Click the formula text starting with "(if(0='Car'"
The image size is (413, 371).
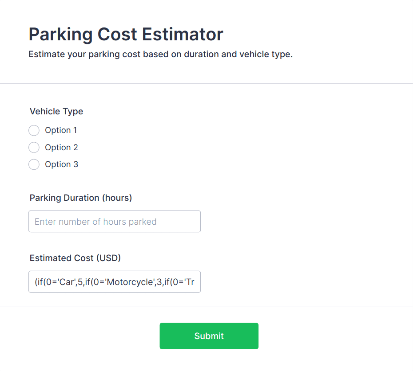(x=114, y=282)
